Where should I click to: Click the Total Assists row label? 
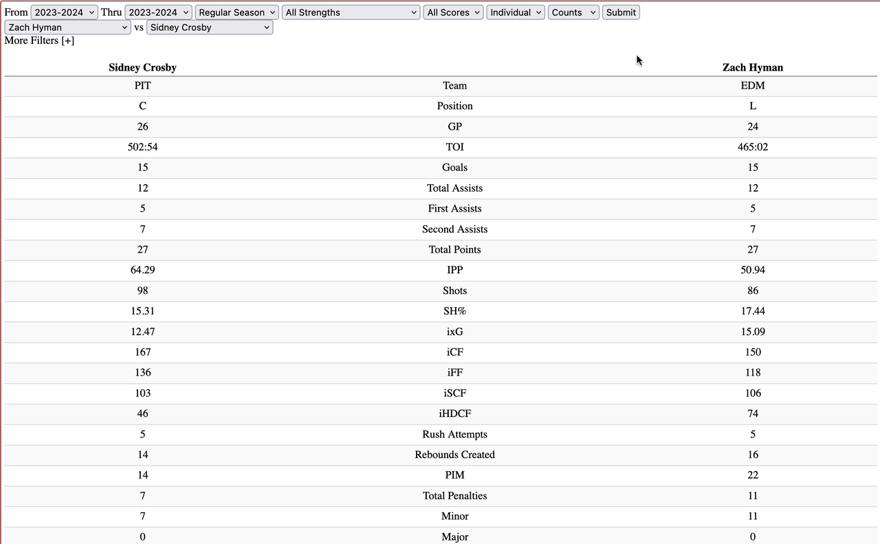pyautogui.click(x=454, y=188)
